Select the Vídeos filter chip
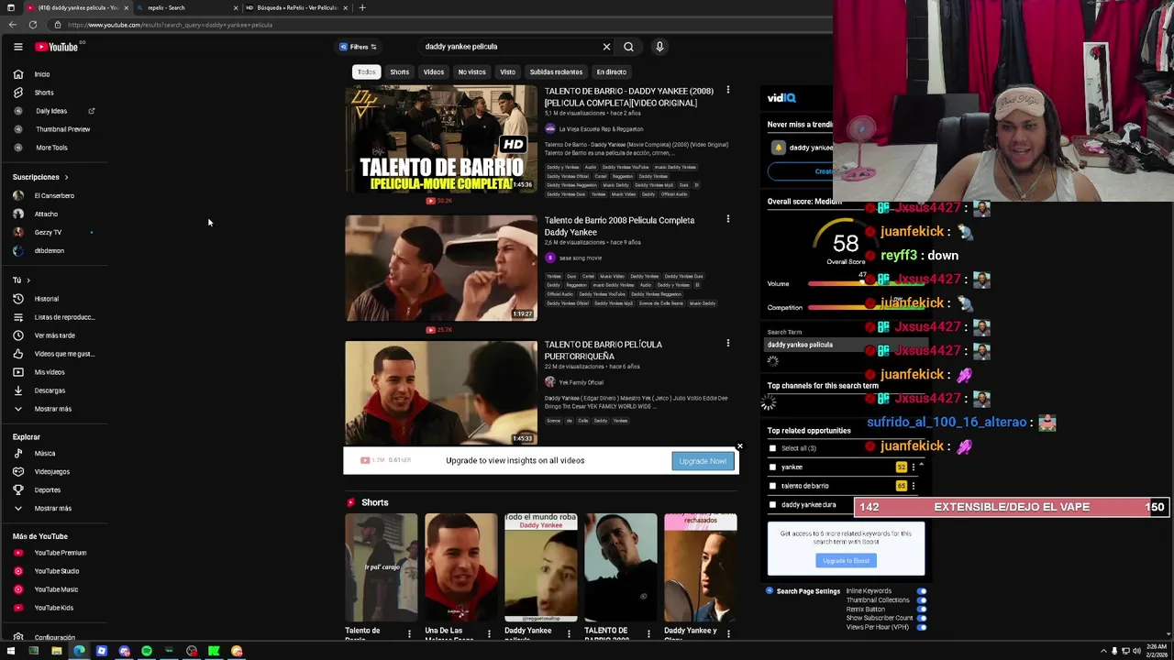The height and width of the screenshot is (660, 1174). (434, 72)
